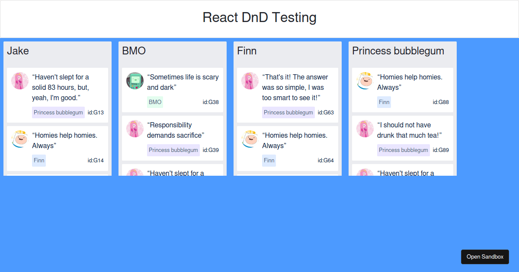519x272 pixels.
Task: Click the "I should not have drunk" quote
Action: (409, 130)
